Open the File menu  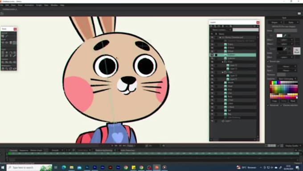(x=1, y=5)
